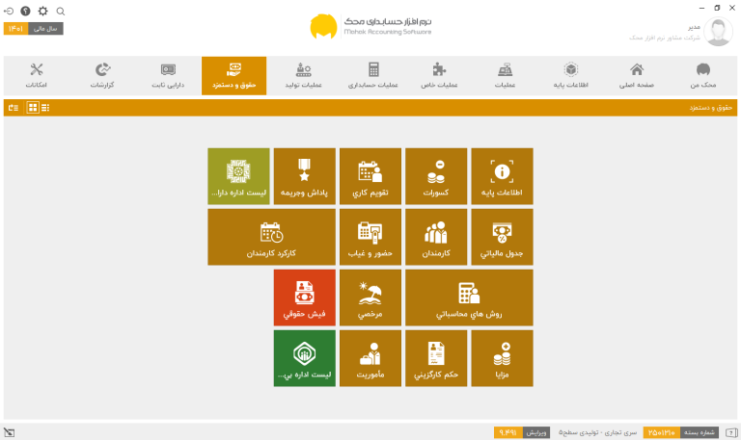
Task: Open the کارکرد کارمندان wide tile
Action: (271, 237)
